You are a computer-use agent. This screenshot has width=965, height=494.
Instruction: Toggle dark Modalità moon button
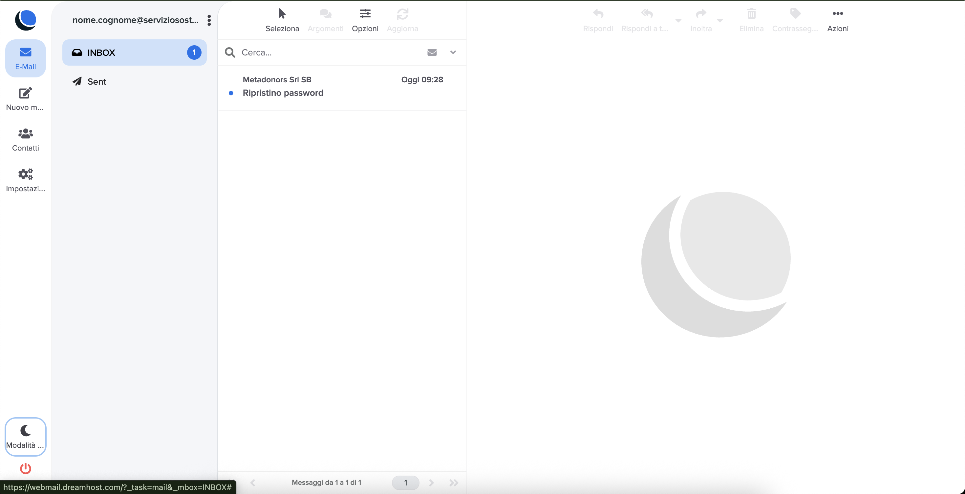(25, 437)
